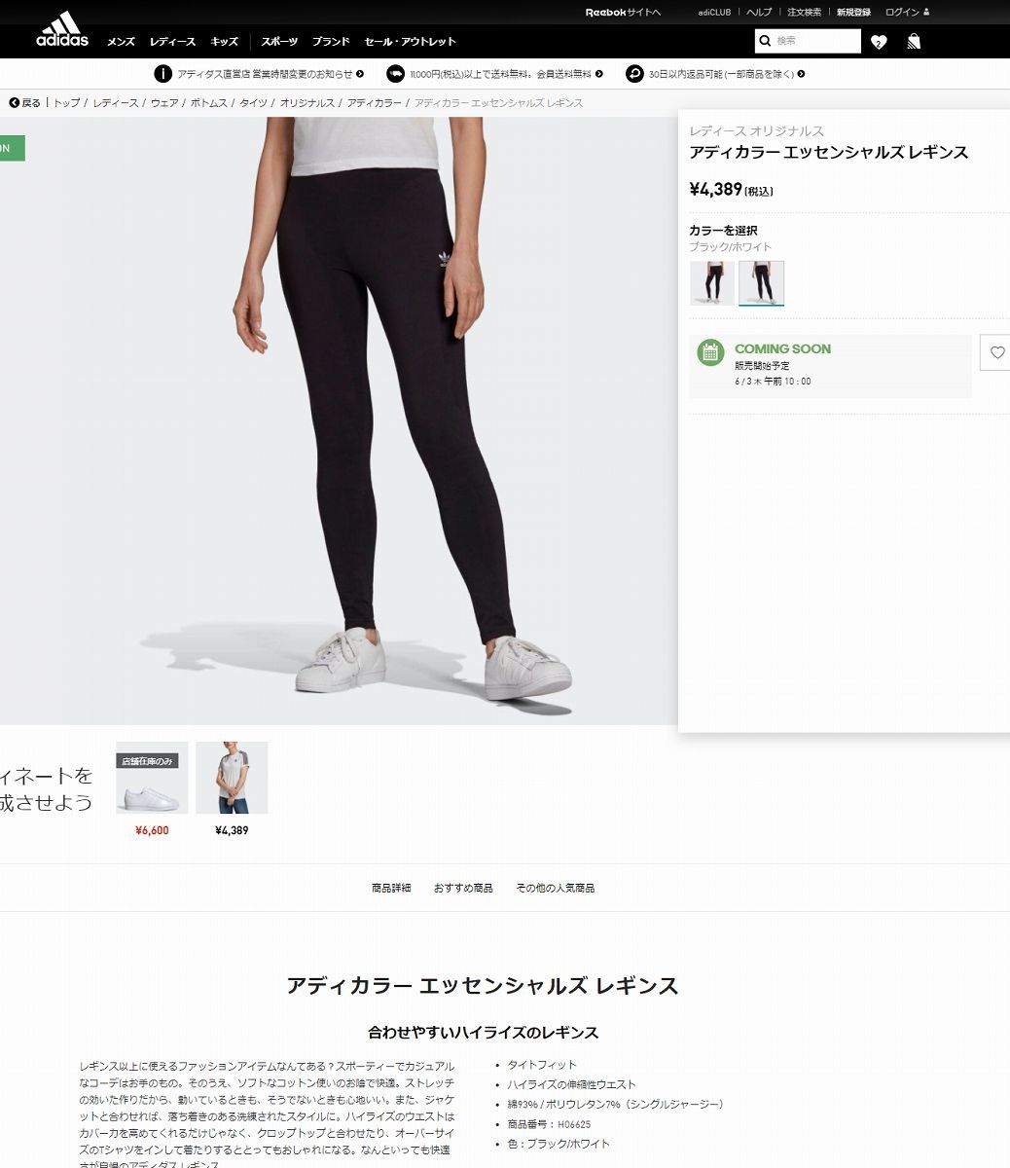This screenshot has width=1010, height=1168.
Task: Open the メンズ menu
Action: 121,42
